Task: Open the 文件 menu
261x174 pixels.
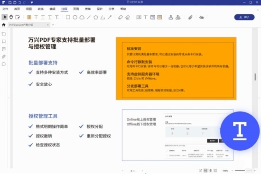Action: 5,9
